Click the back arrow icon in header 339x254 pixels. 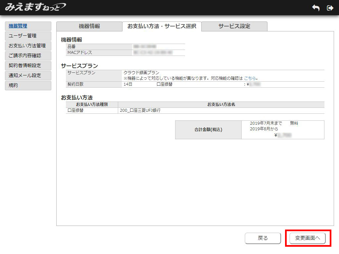pyautogui.click(x=316, y=8)
